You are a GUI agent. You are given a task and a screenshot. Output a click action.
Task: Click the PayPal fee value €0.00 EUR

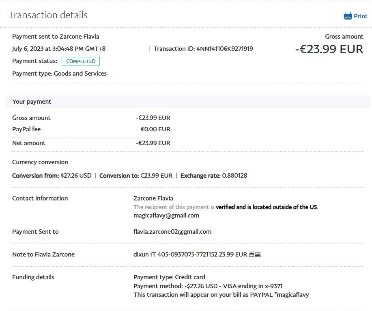pos(155,129)
